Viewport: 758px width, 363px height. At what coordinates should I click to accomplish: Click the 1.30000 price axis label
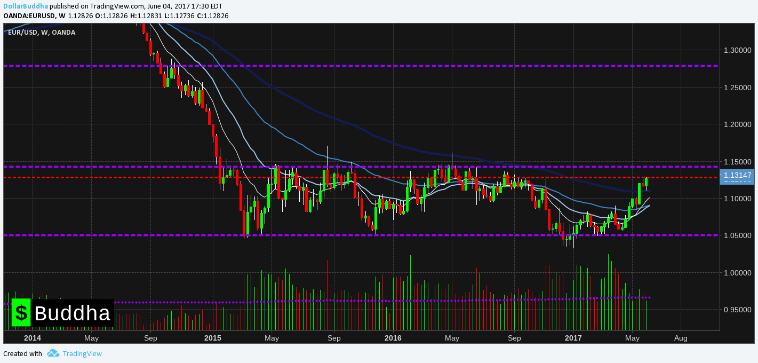(737, 50)
